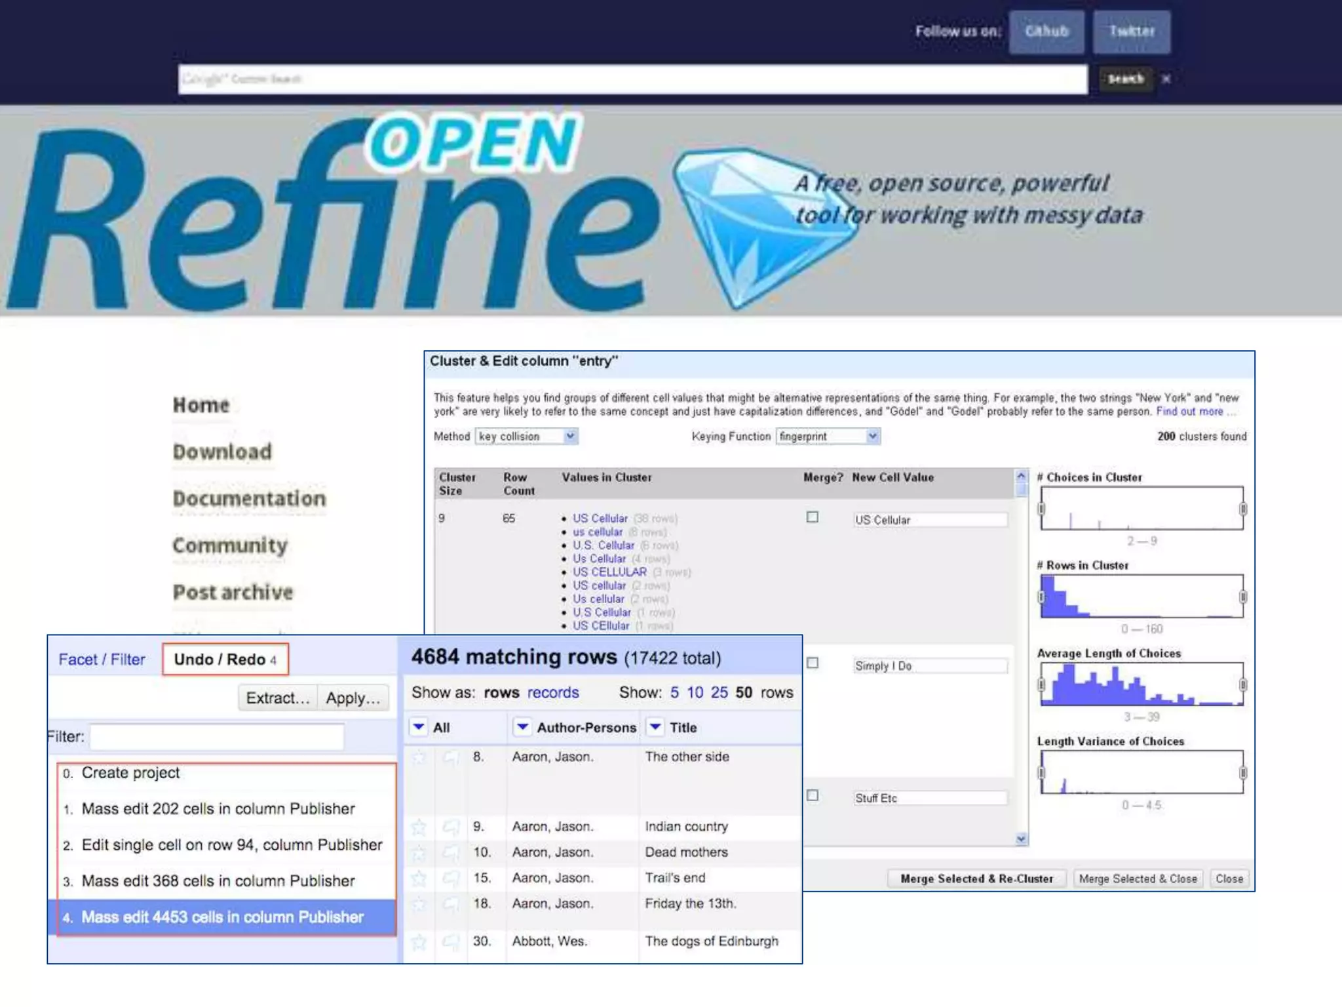Star row 9 Indian country
This screenshot has width=1342, height=1007.
click(419, 827)
